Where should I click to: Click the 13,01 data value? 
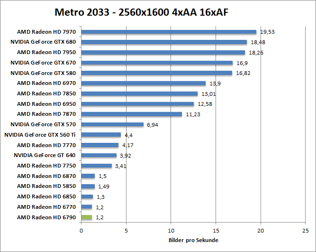coord(208,94)
